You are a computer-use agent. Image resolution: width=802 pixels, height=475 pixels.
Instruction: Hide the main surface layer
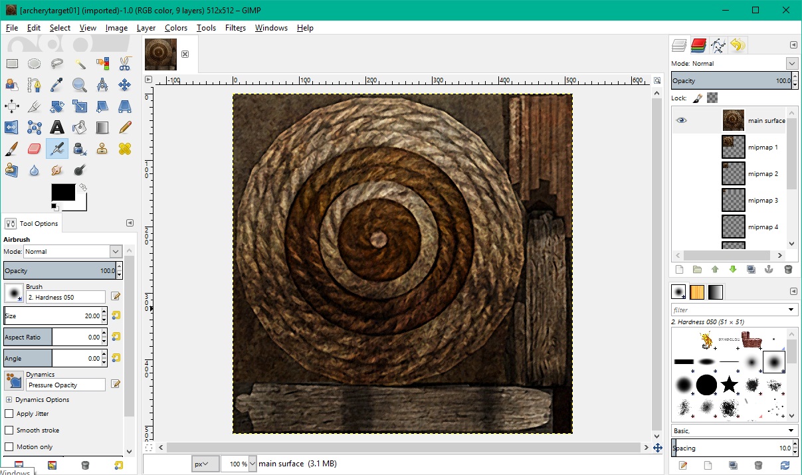coord(681,120)
